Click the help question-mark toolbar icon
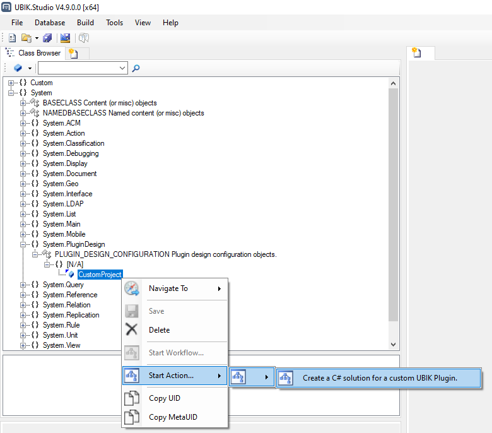 (x=83, y=39)
